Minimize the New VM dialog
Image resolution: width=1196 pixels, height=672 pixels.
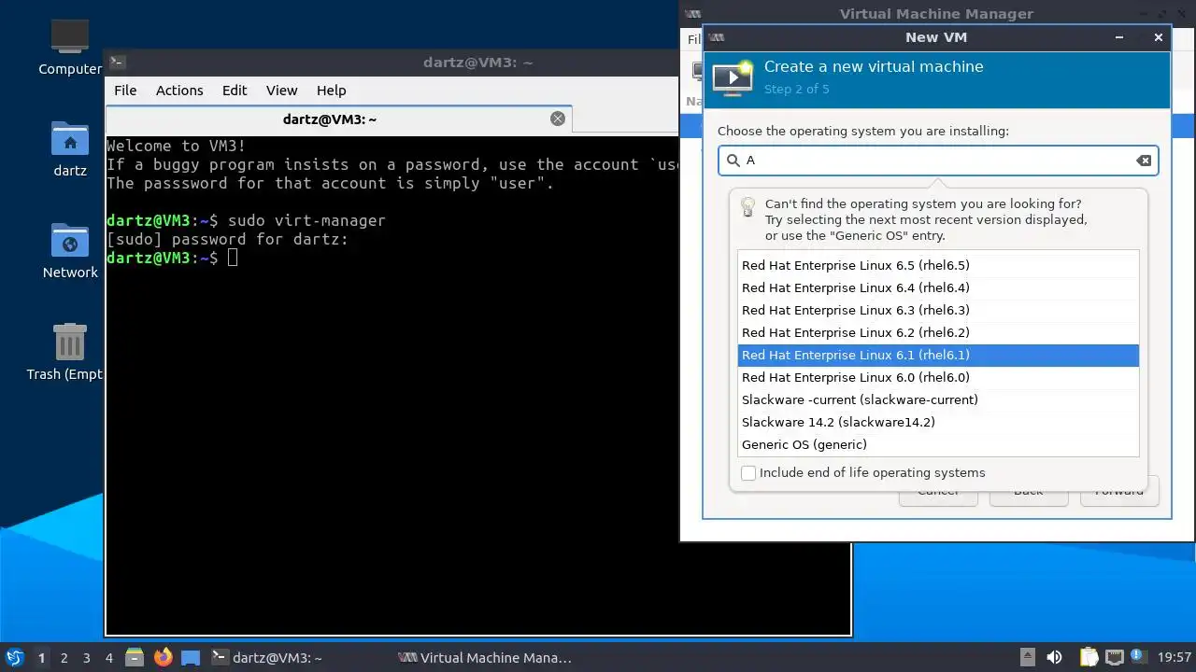(x=1119, y=37)
